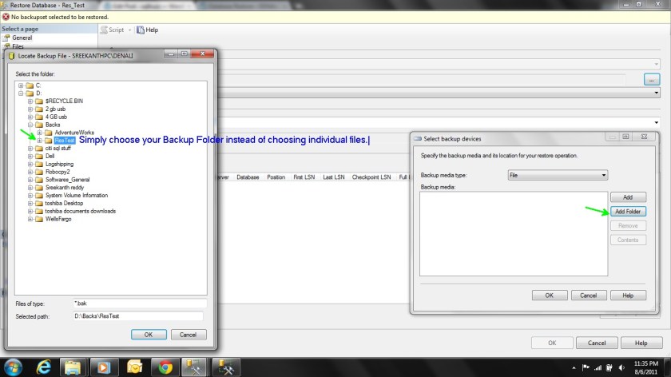Viewport: 671px width, 377px height.
Task: Expand the AdventureWorks folder
Action: click(x=39, y=133)
